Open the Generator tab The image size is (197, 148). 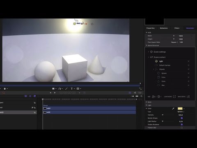coord(190,28)
